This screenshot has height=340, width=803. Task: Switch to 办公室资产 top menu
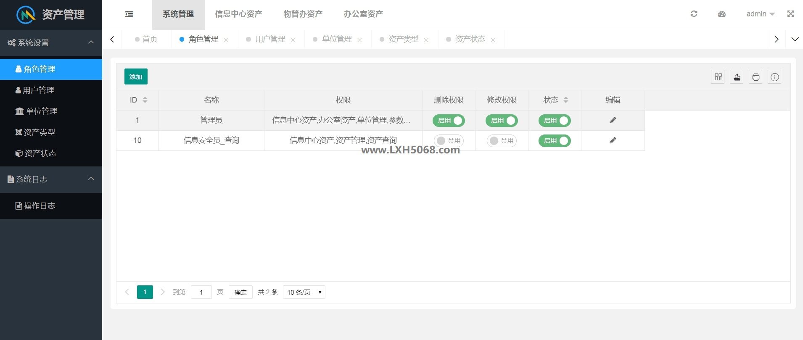[363, 14]
